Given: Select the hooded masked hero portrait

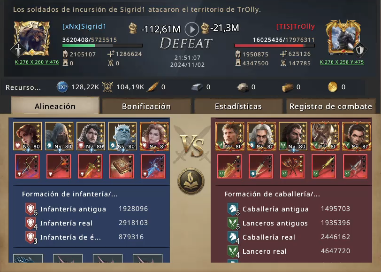Looking at the screenshot, I should pyautogui.click(x=59, y=136).
